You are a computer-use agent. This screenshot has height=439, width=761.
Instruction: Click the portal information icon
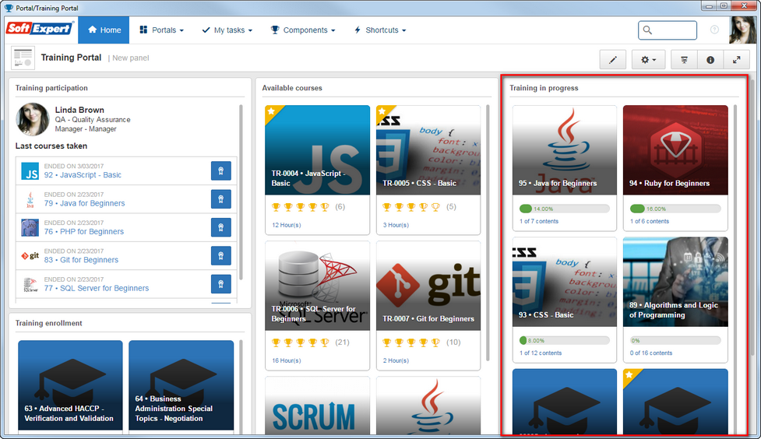[710, 60]
